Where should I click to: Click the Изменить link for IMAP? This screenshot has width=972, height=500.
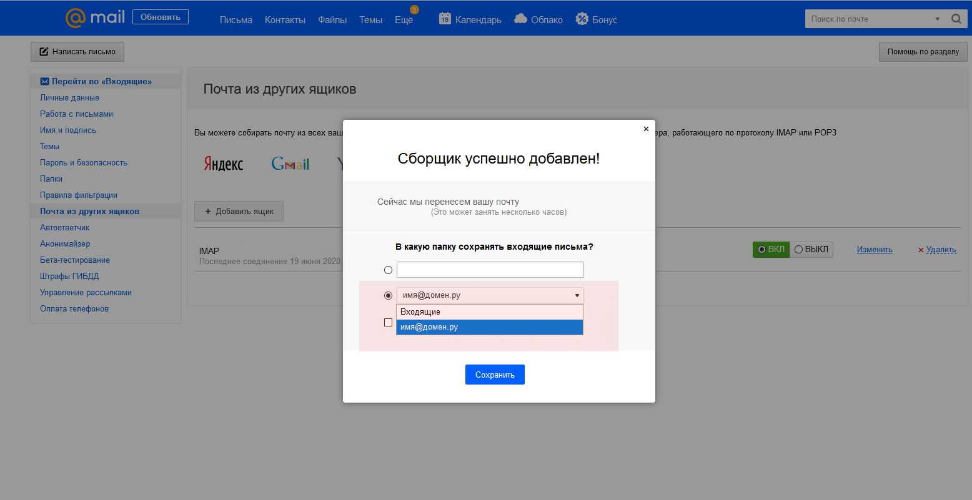[874, 250]
